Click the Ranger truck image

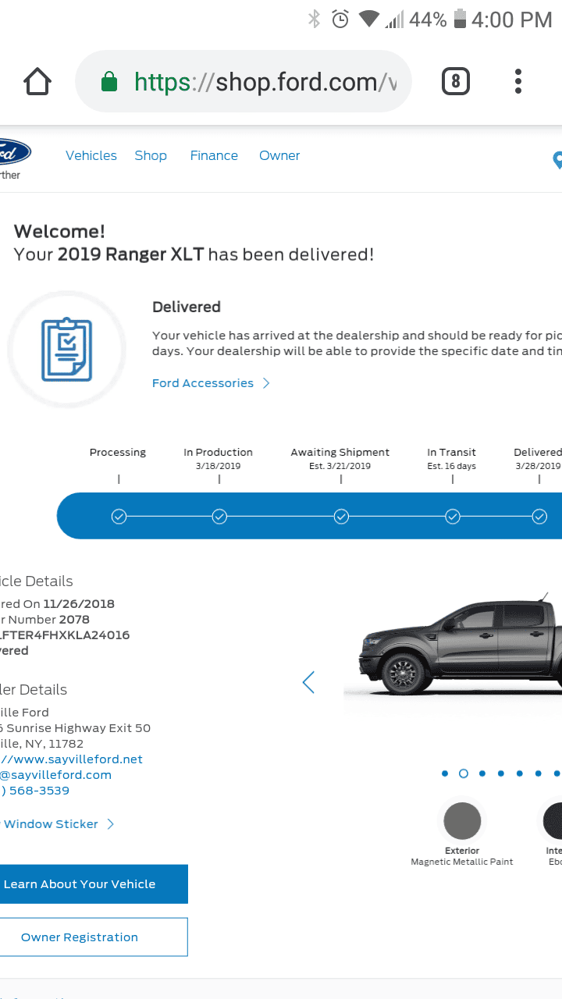[459, 645]
